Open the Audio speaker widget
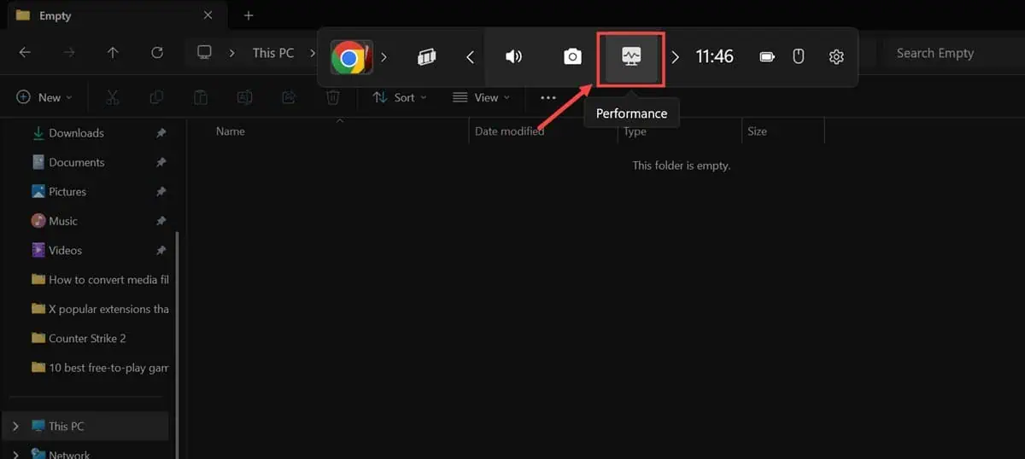 513,57
